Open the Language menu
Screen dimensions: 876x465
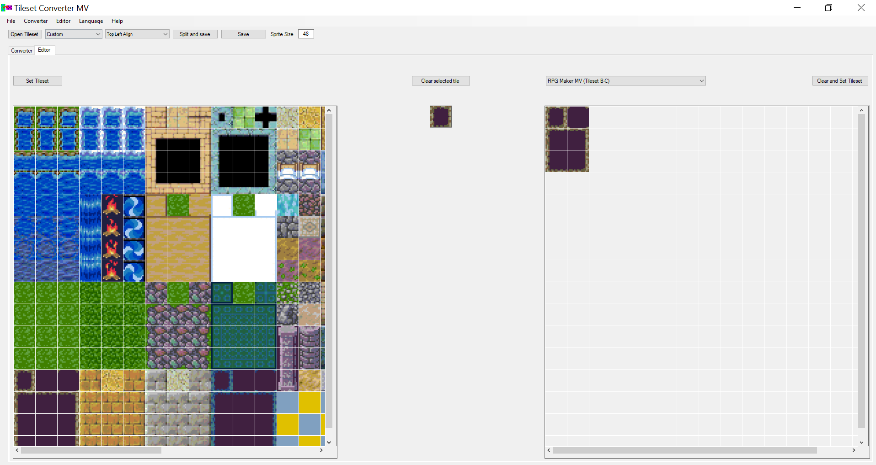91,21
